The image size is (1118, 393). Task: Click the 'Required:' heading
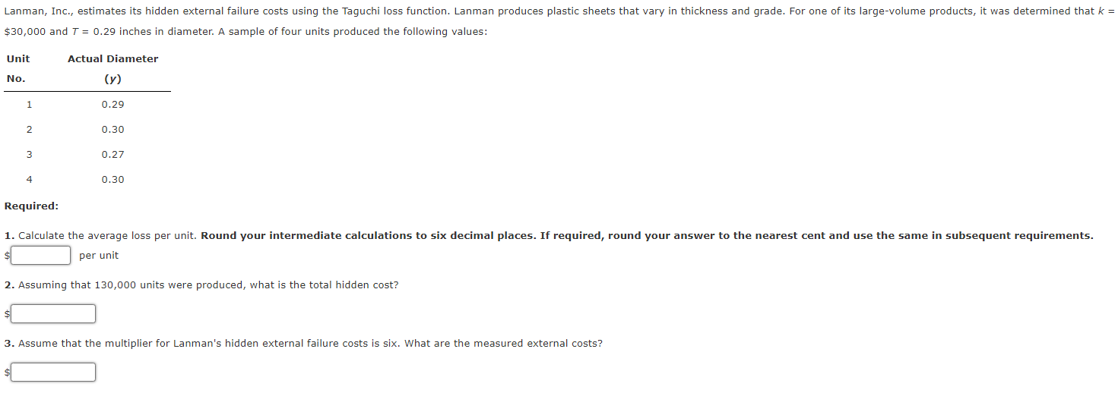pos(31,206)
